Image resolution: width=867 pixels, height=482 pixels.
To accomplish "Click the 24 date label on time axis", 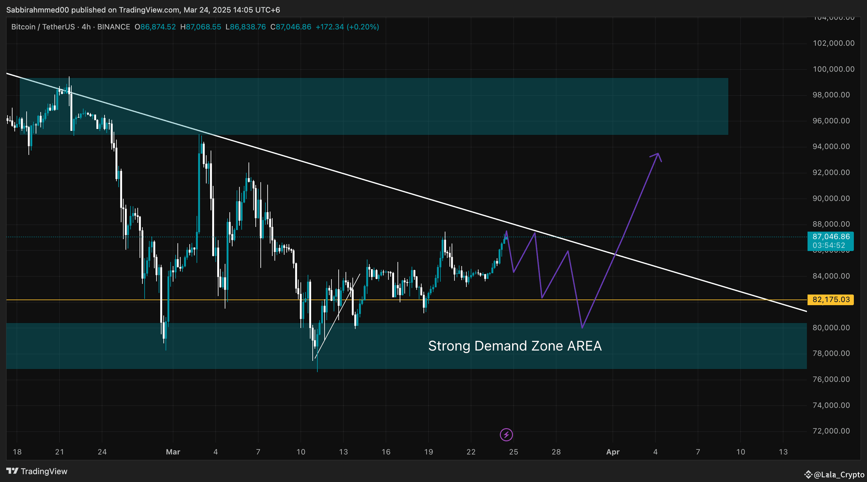I will point(102,452).
